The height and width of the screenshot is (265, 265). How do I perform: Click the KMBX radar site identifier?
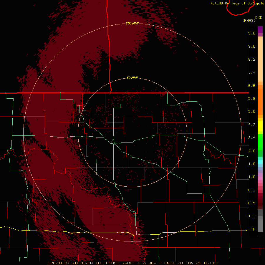[170, 263]
